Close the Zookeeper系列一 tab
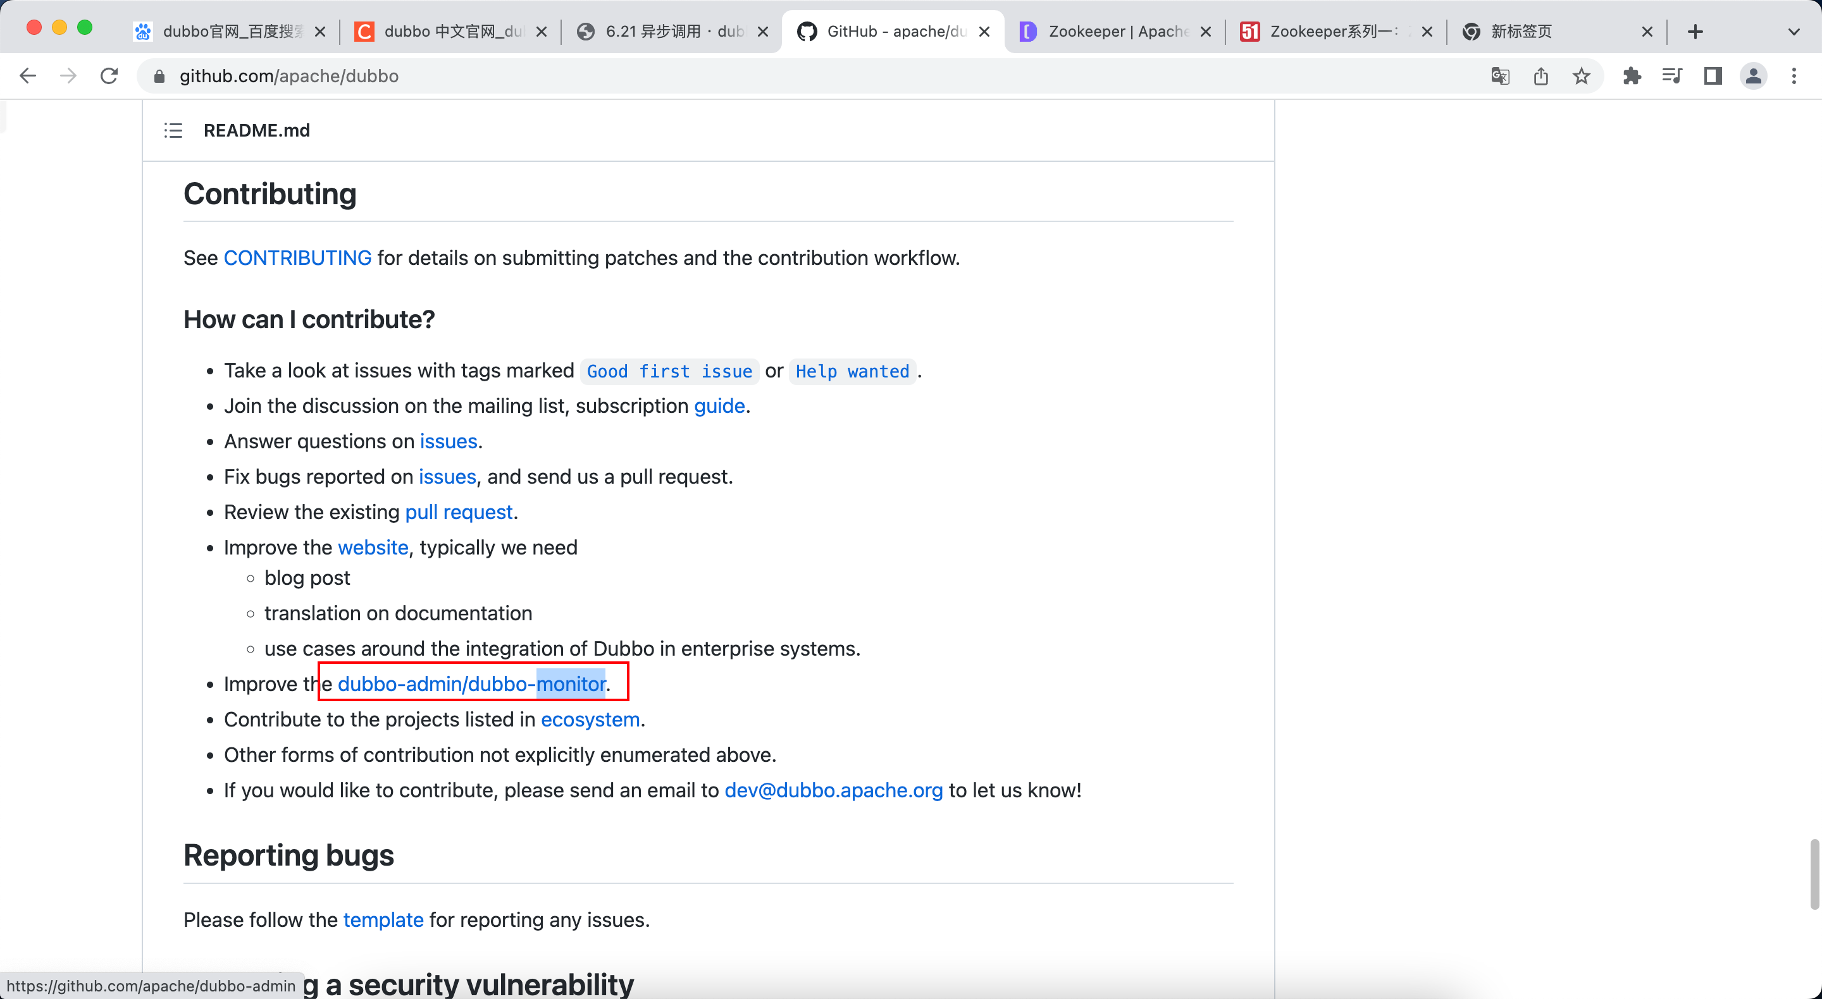This screenshot has height=999, width=1822. (1427, 32)
